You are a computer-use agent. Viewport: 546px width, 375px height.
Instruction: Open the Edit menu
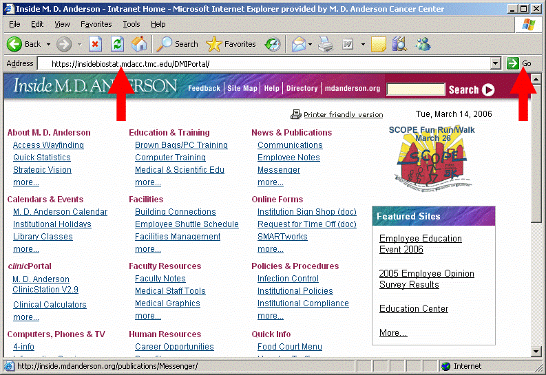[x=37, y=24]
